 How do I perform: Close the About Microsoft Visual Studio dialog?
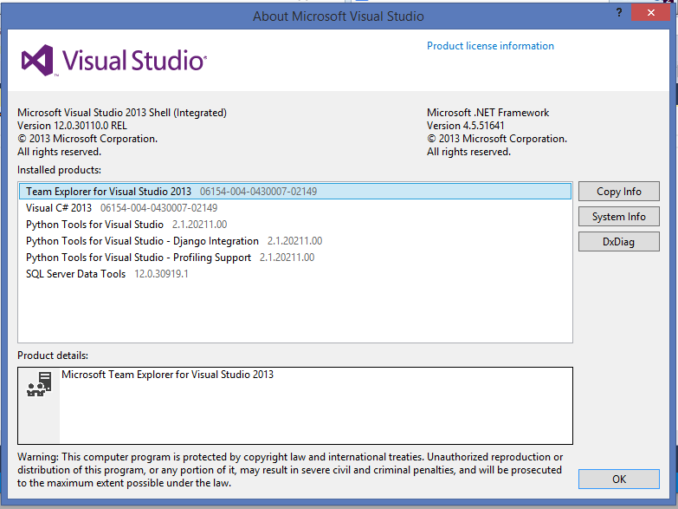[x=651, y=12]
